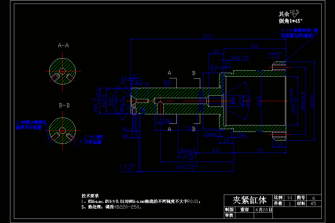Click the groove dimension '3*0.75'
The image size is (335, 223).
(x=239, y=58)
